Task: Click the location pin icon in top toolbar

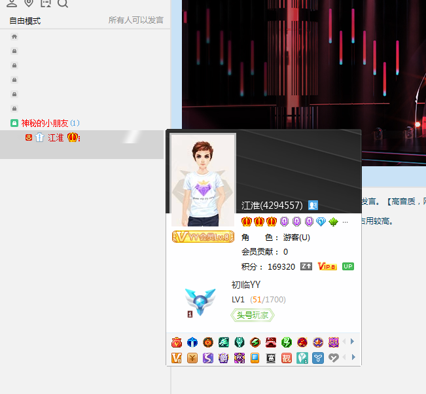Action: coord(28,3)
